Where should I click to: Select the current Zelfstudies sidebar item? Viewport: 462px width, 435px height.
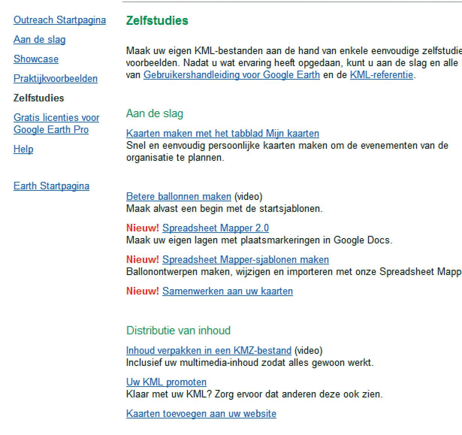pos(39,98)
